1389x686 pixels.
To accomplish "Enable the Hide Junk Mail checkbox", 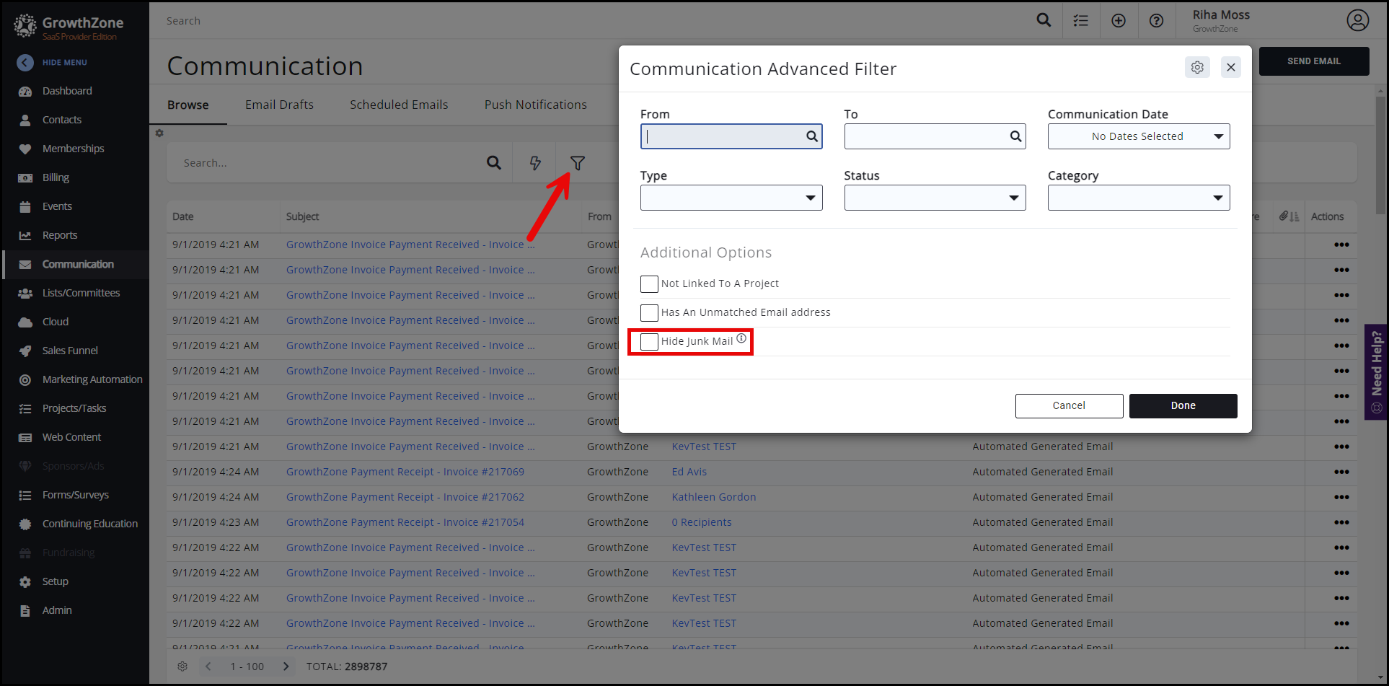I will [x=649, y=342].
